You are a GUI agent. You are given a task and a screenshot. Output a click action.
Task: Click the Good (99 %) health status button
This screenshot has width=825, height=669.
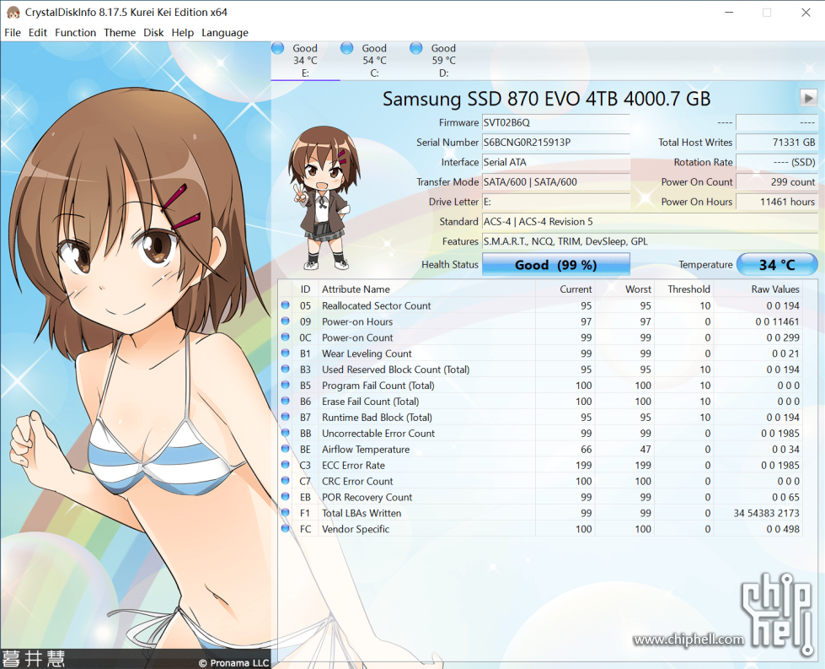pyautogui.click(x=555, y=264)
